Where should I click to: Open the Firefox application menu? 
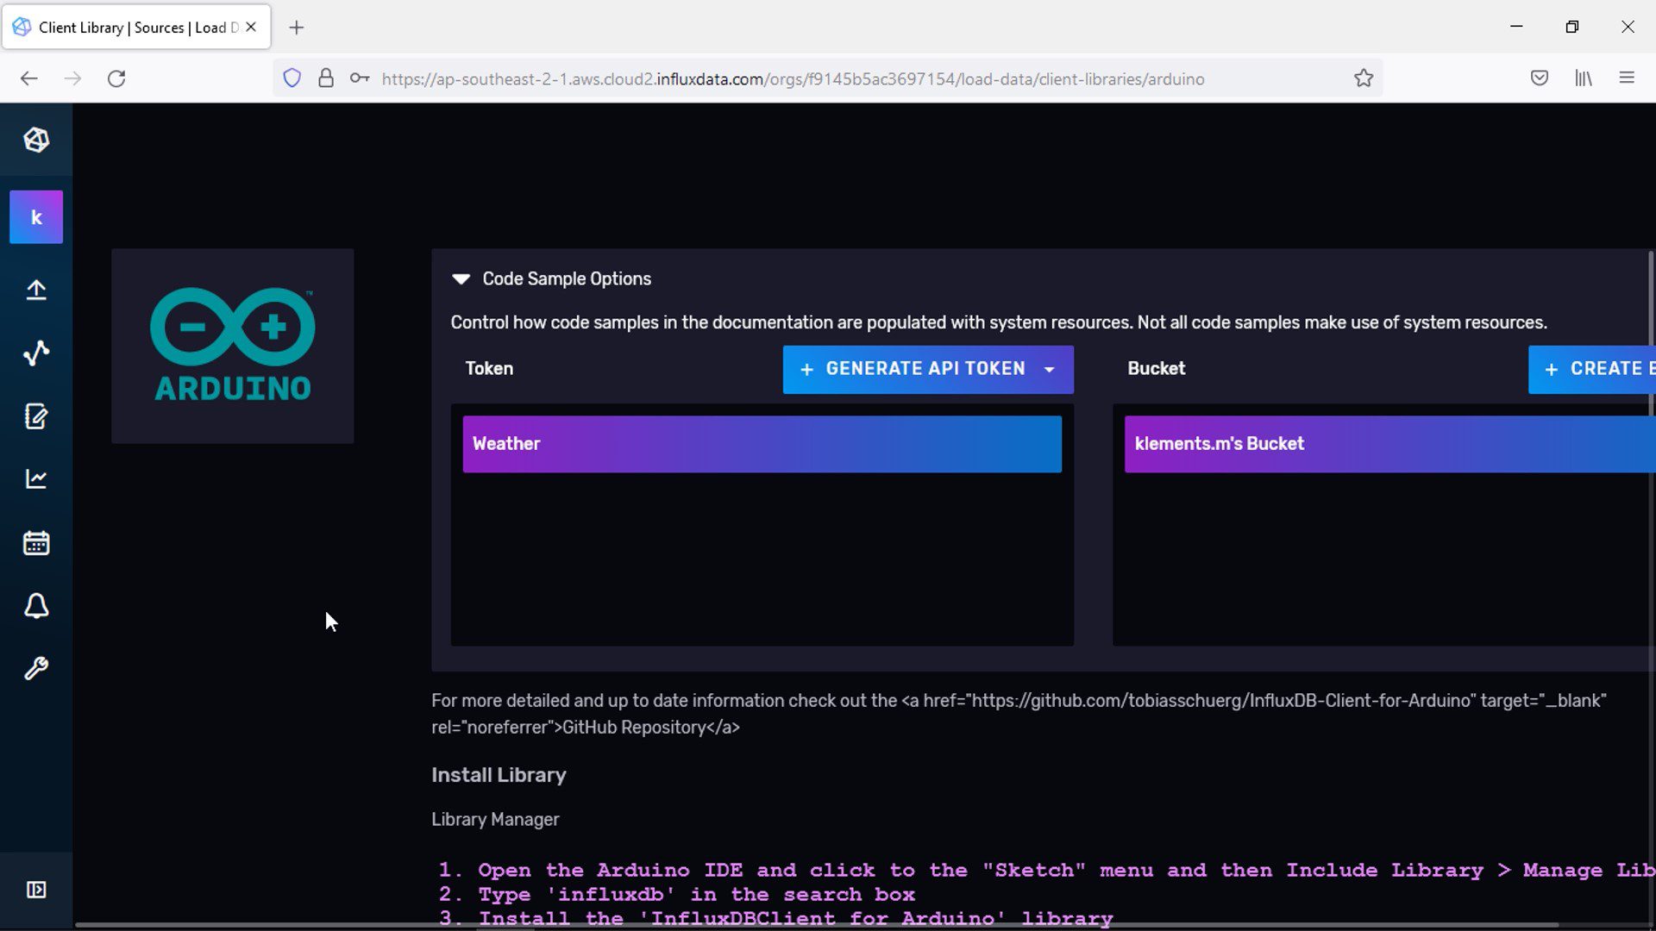click(x=1627, y=78)
